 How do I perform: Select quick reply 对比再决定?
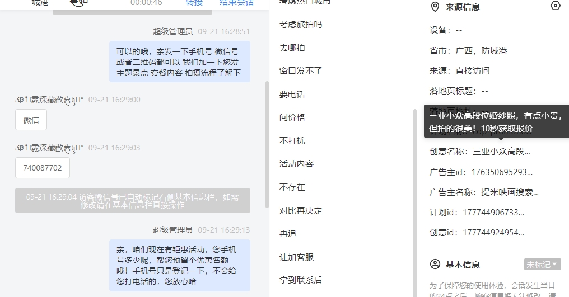[301, 211]
